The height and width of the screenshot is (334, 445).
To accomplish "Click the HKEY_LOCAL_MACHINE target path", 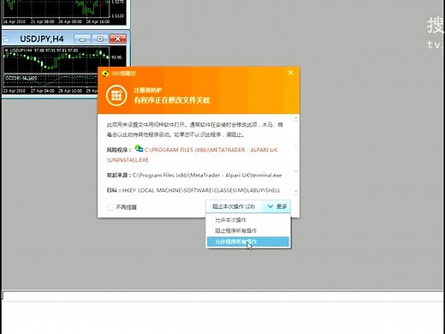I will [201, 190].
